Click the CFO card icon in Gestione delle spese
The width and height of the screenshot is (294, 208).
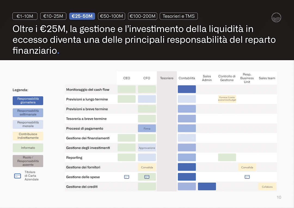[x=147, y=177]
